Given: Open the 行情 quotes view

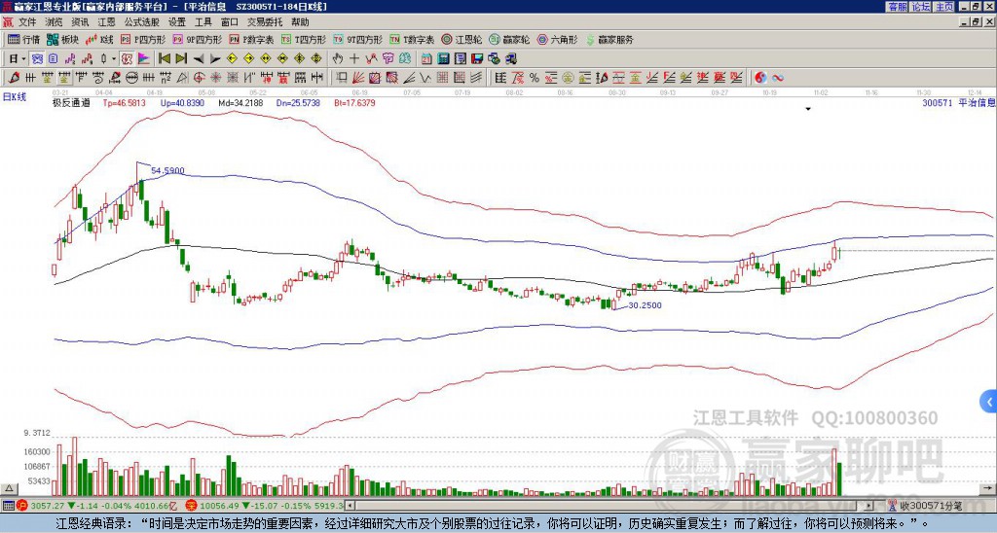Looking at the screenshot, I should (x=23, y=39).
